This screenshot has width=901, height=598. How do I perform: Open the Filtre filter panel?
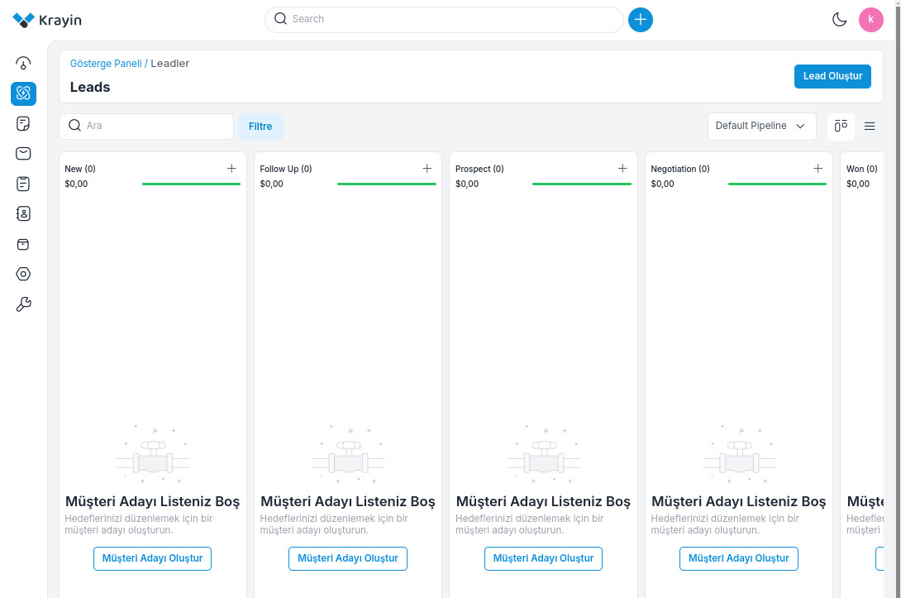[260, 127]
